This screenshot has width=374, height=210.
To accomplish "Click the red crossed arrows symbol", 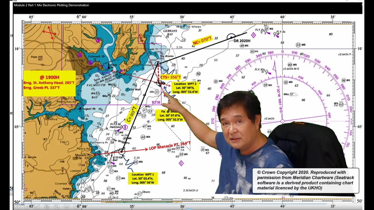I will pyautogui.click(x=49, y=33).
